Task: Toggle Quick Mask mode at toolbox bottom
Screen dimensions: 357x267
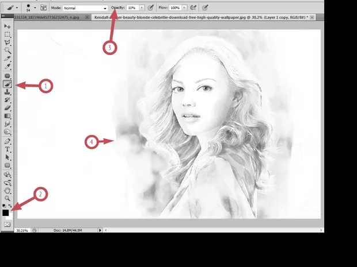Action: [x=7, y=225]
